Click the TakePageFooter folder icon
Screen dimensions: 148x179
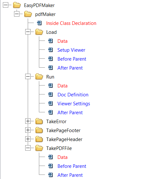click(x=39, y=131)
